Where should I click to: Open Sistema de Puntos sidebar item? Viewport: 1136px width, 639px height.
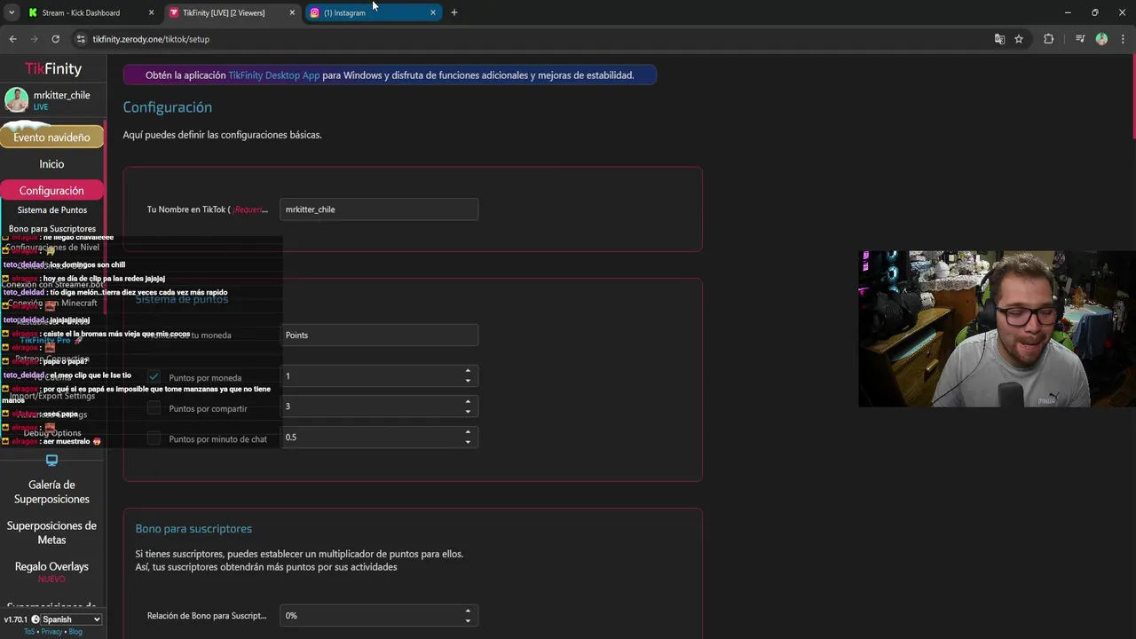tap(52, 210)
